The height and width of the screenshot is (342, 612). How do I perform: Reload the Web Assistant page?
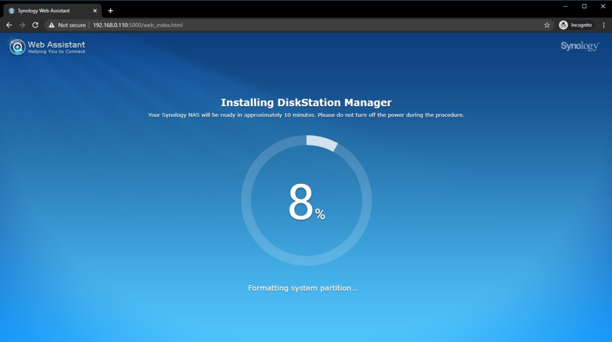pyautogui.click(x=35, y=25)
